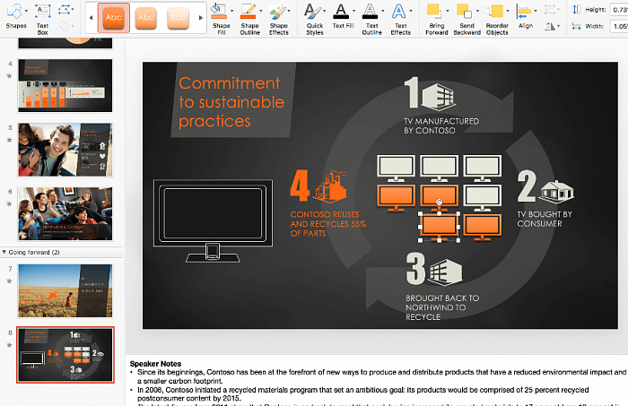
Task: Select slide 6 family on couch thumbnail
Action: (x=65, y=213)
